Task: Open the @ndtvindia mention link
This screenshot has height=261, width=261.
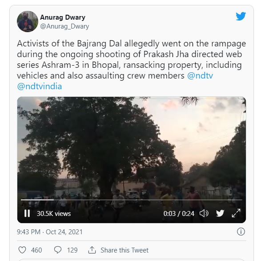Action: (x=40, y=87)
